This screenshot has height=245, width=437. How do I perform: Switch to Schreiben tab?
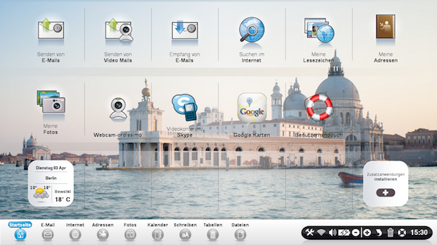[x=185, y=232]
